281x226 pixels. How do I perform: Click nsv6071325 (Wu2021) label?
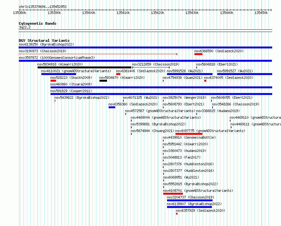pos(141,97)
